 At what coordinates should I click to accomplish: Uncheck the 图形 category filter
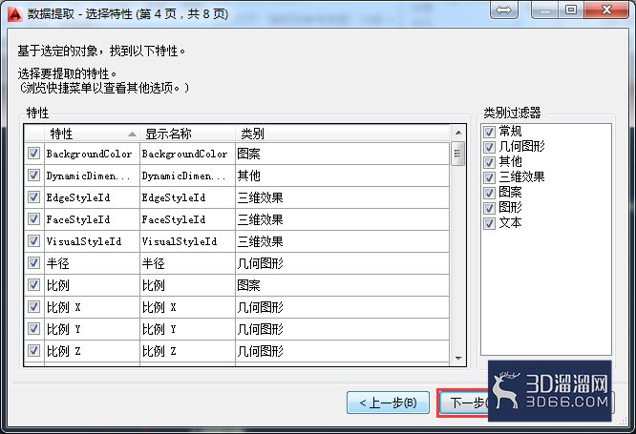click(489, 208)
